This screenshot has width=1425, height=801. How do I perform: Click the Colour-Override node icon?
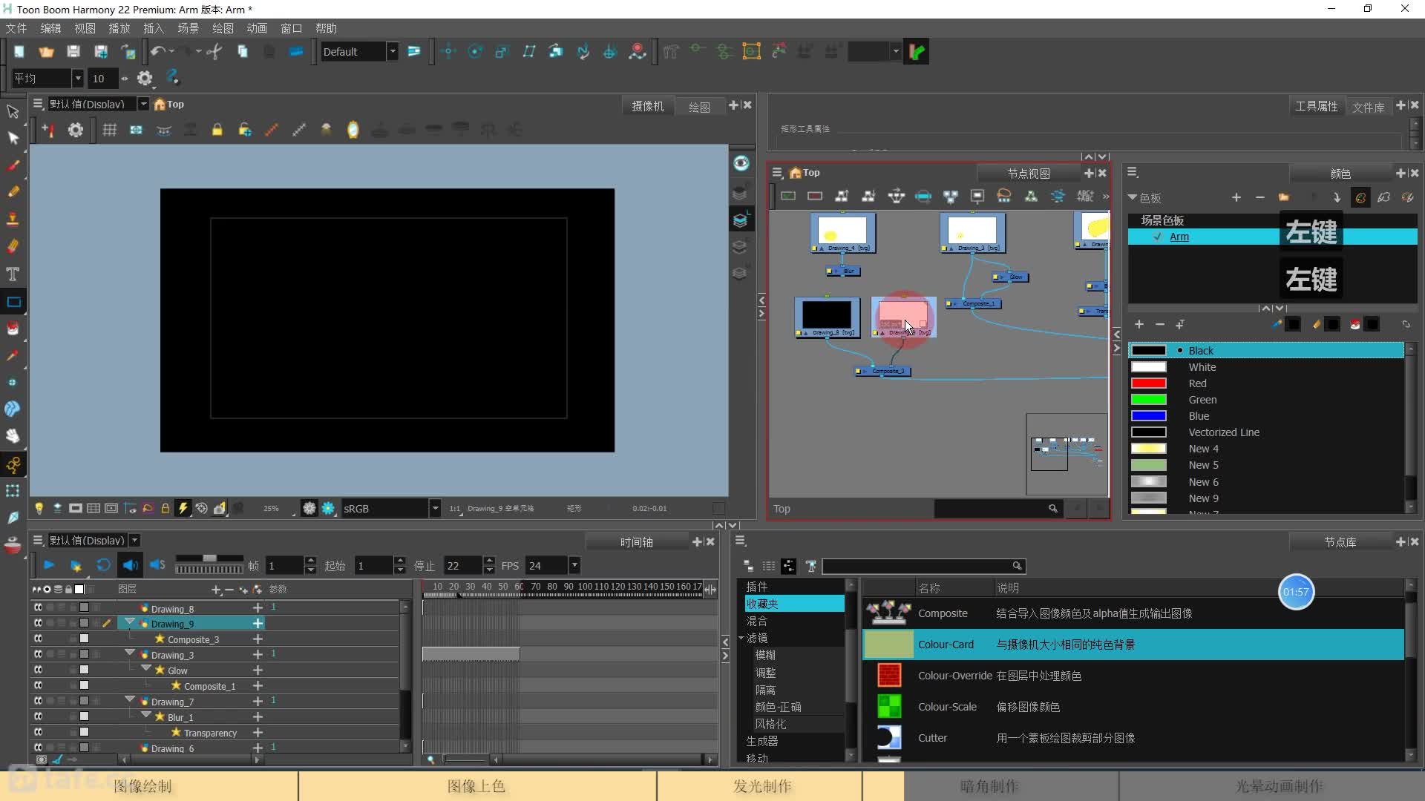point(888,676)
